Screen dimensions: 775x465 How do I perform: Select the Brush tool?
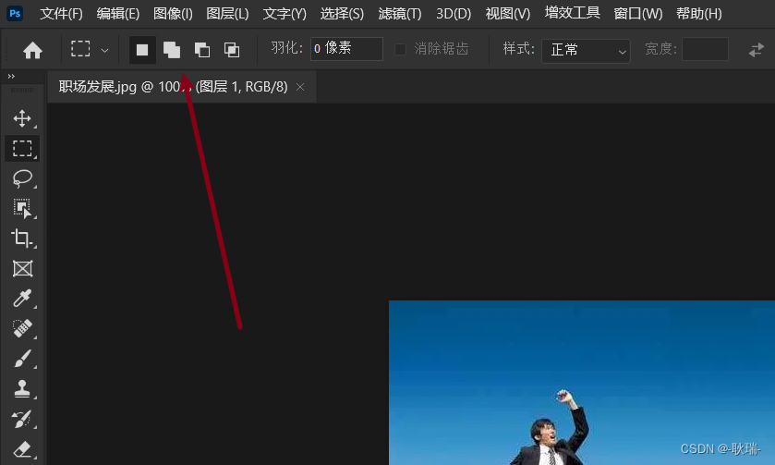(x=22, y=359)
